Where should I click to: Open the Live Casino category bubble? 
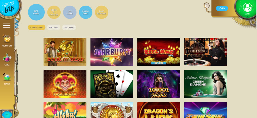tap(70, 12)
